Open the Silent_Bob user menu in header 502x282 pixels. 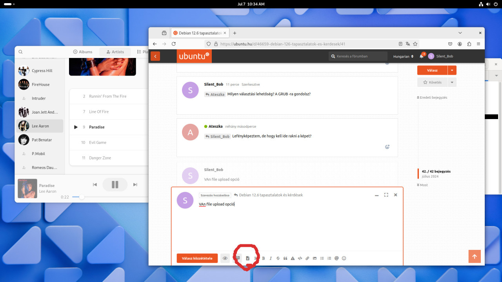[x=441, y=56]
